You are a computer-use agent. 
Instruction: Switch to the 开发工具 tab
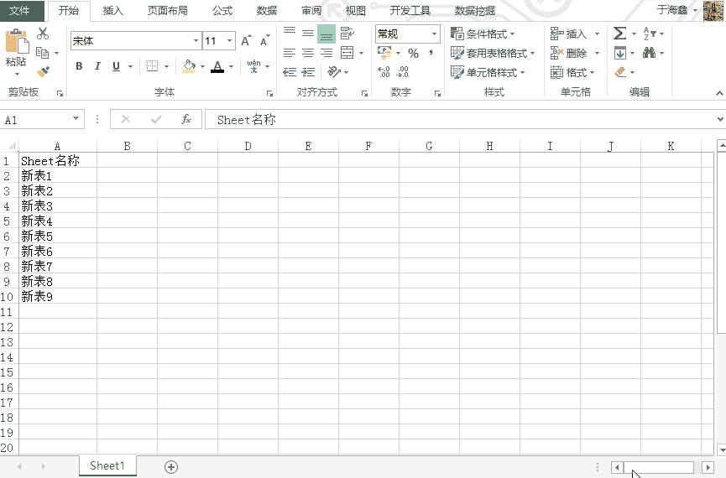tap(410, 11)
